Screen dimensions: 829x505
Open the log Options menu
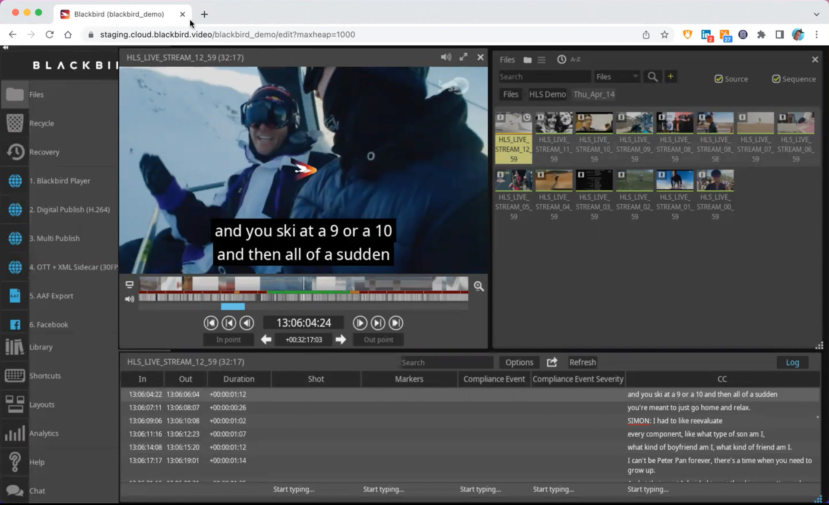pos(519,362)
